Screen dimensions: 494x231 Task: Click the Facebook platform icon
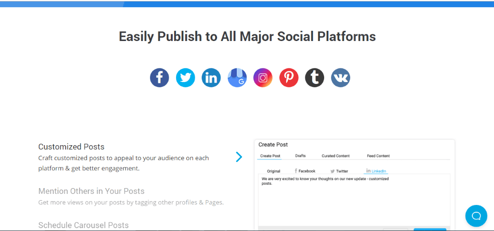click(x=159, y=78)
